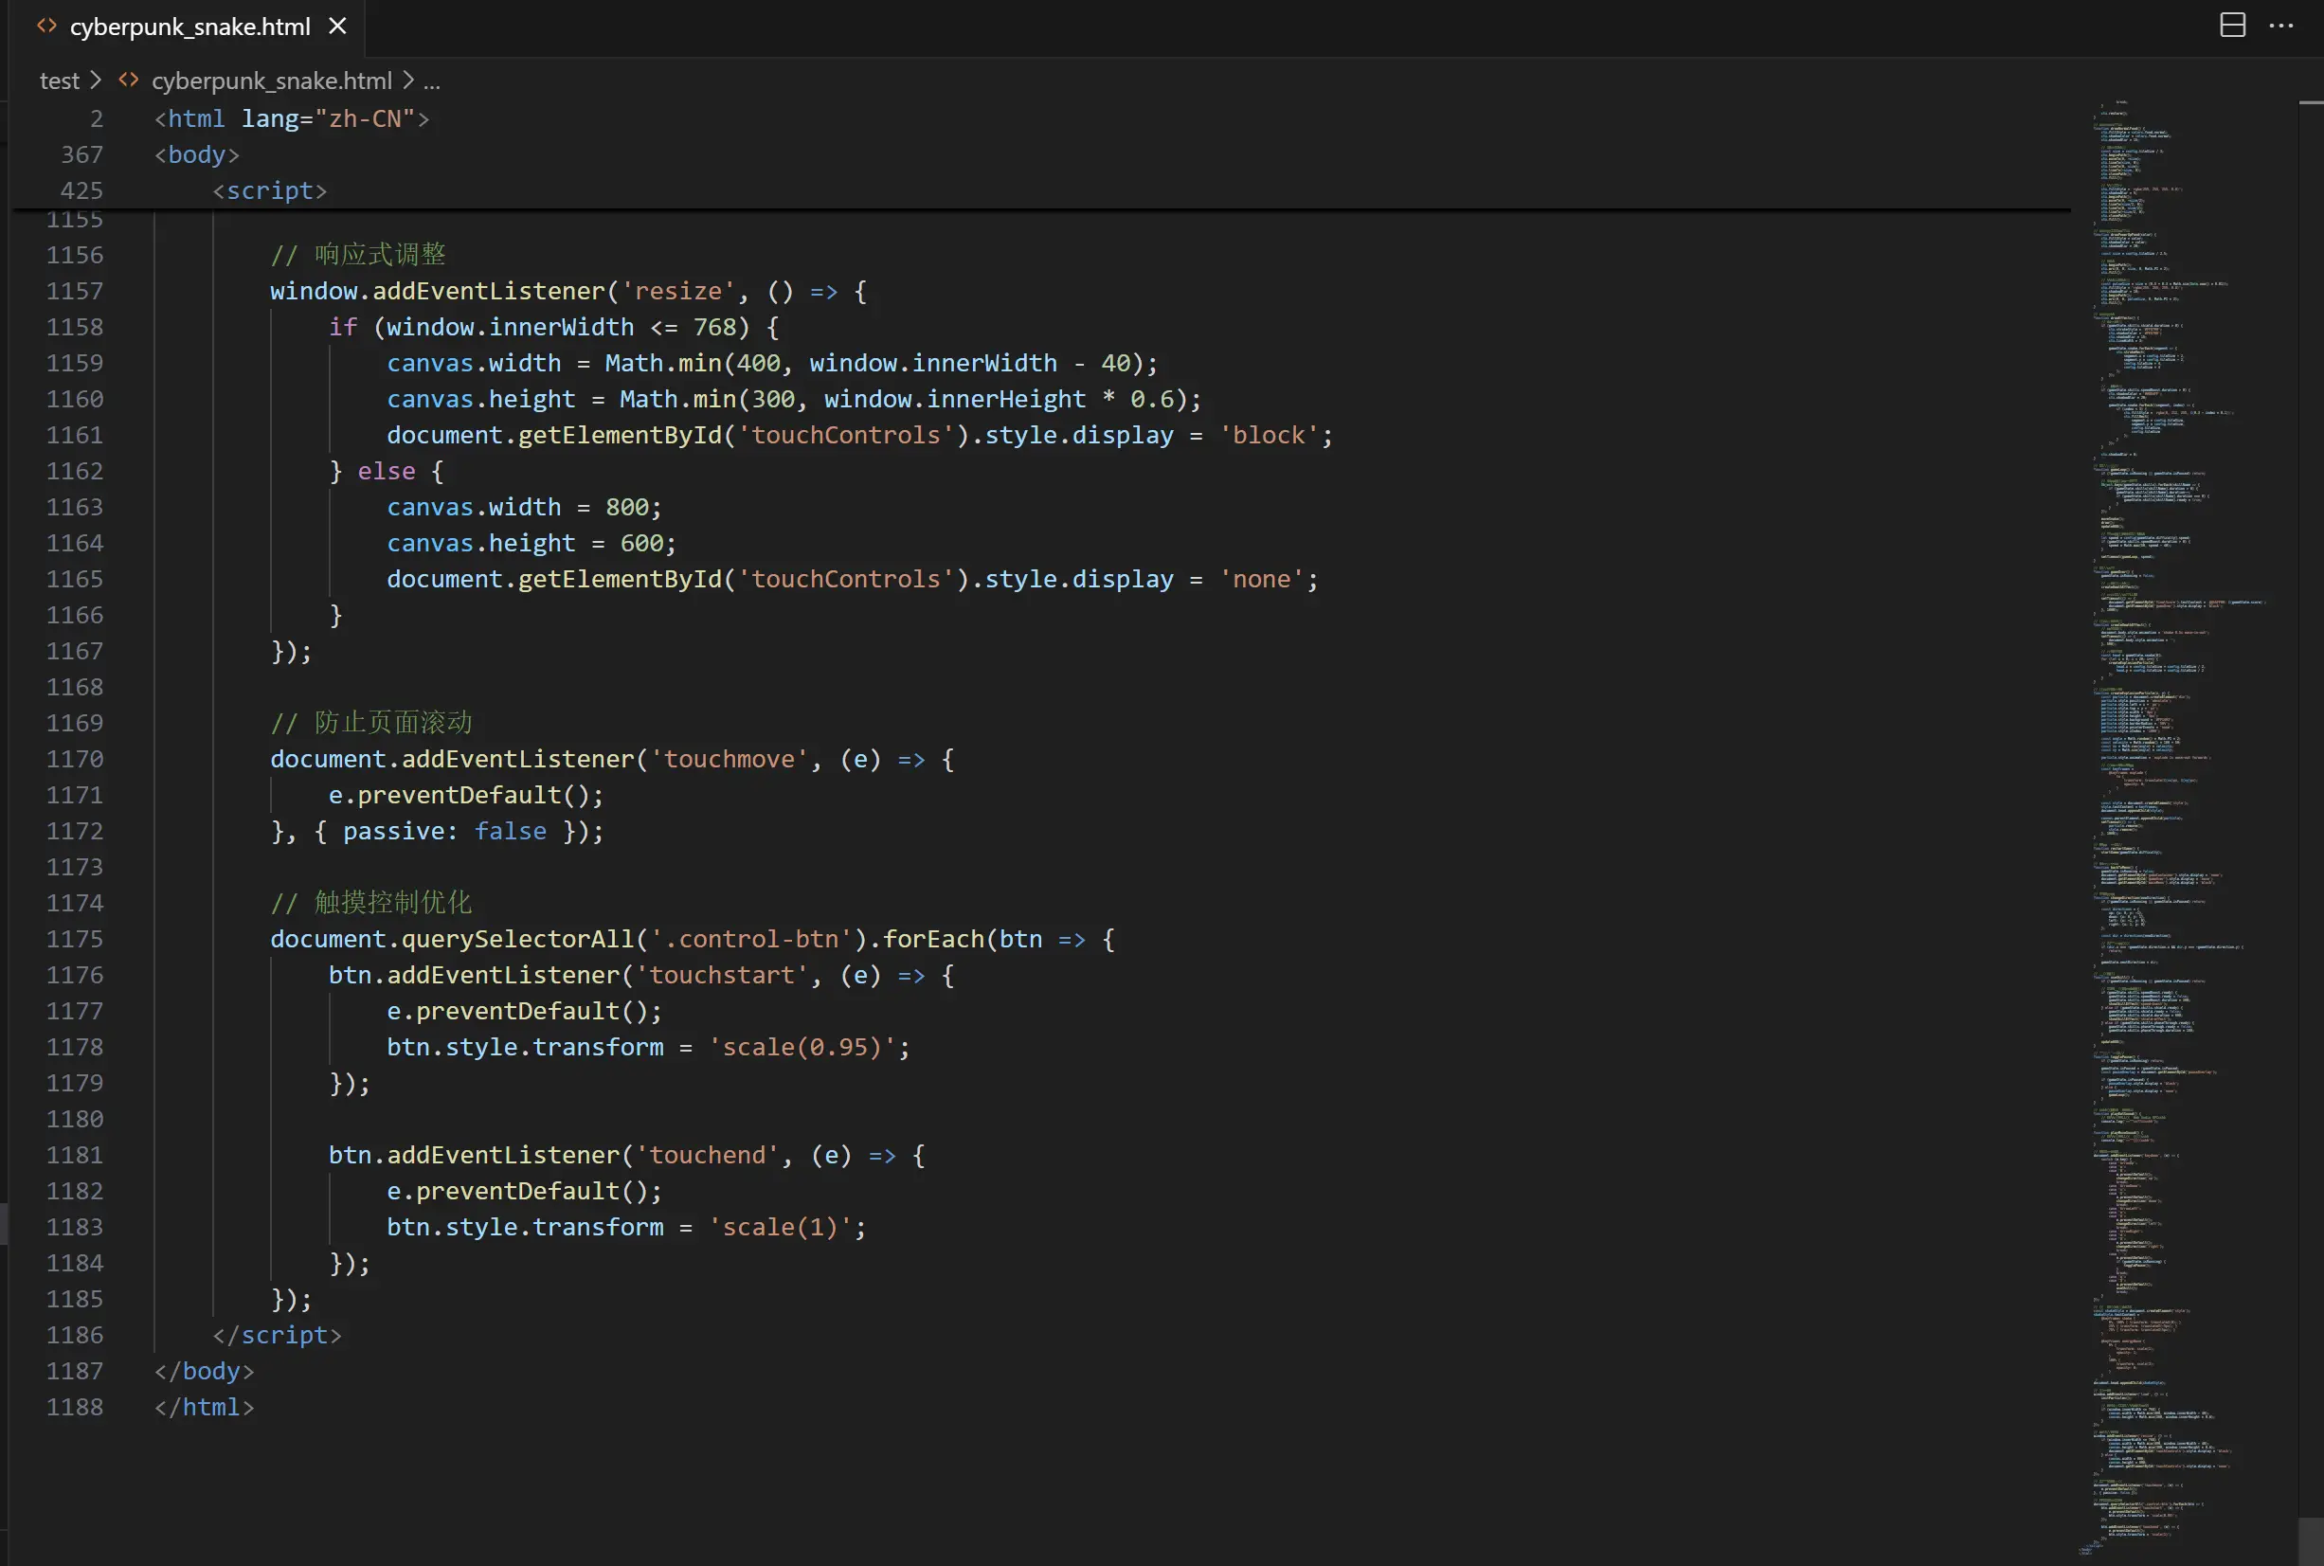
Task: Click line number 1157 in the gutter
Action: (x=75, y=292)
